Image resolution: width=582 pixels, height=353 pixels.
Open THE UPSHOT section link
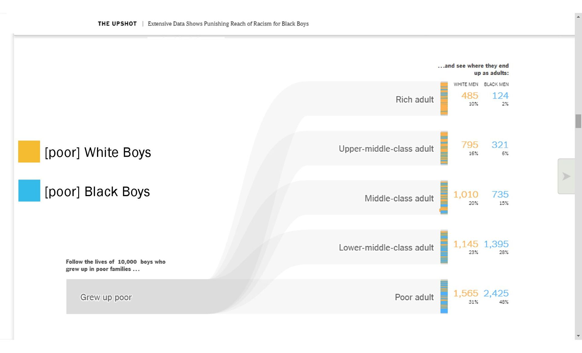117,24
